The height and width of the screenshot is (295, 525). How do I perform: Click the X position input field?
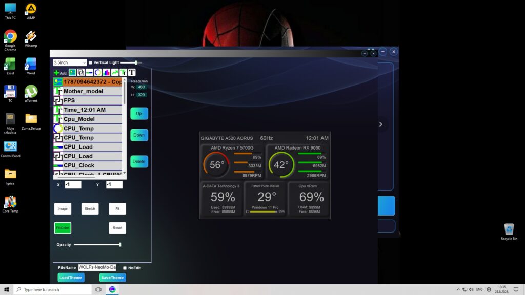pyautogui.click(x=73, y=184)
